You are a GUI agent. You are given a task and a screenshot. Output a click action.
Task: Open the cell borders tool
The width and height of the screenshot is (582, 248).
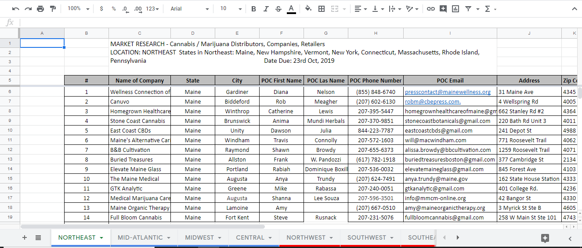click(322, 9)
